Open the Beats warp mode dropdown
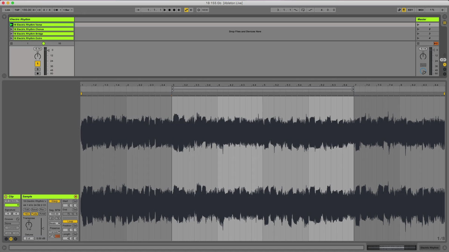449x252 pixels. pyautogui.click(x=54, y=223)
